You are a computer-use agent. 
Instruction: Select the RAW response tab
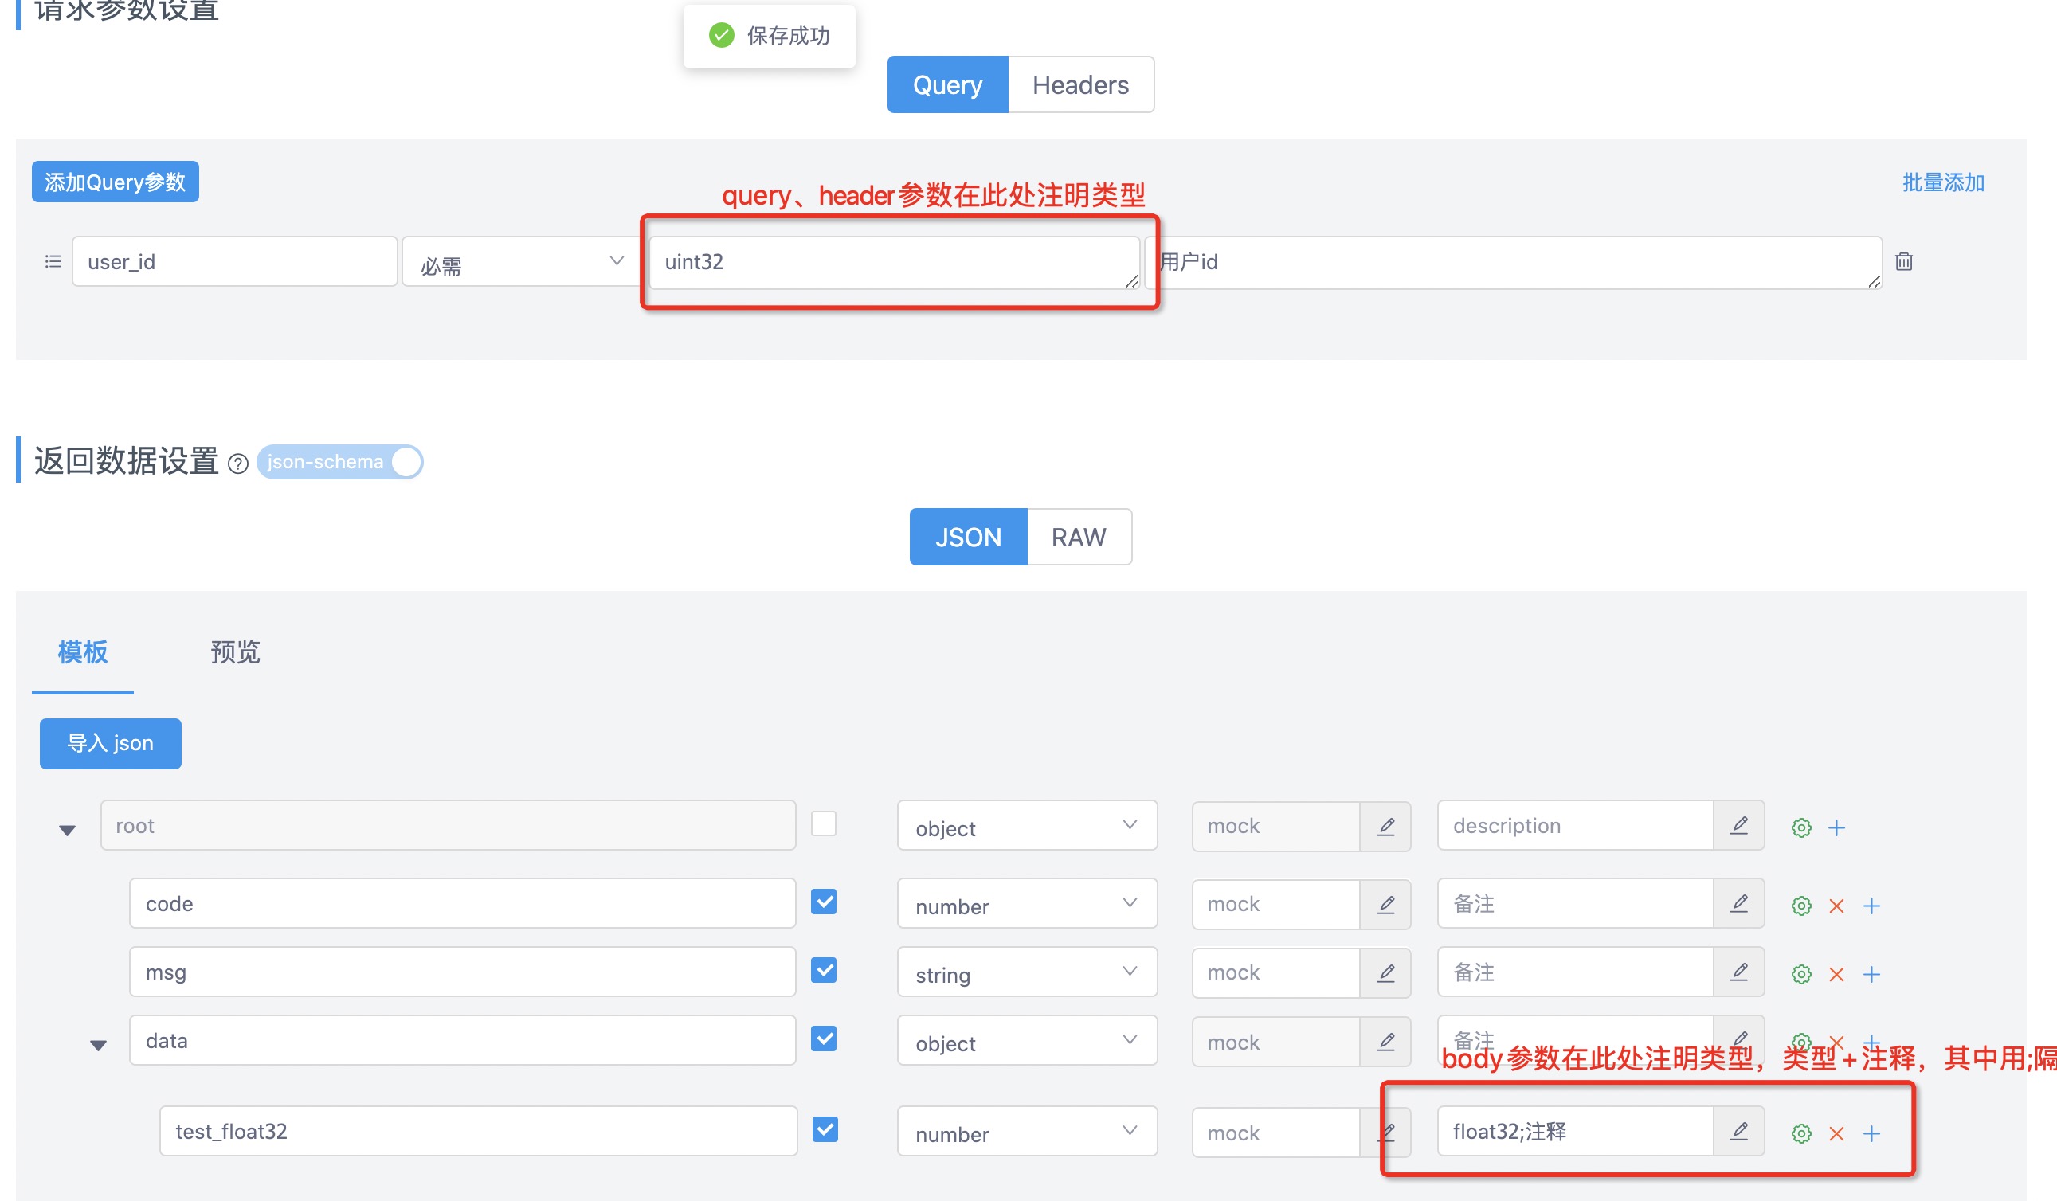(1079, 538)
